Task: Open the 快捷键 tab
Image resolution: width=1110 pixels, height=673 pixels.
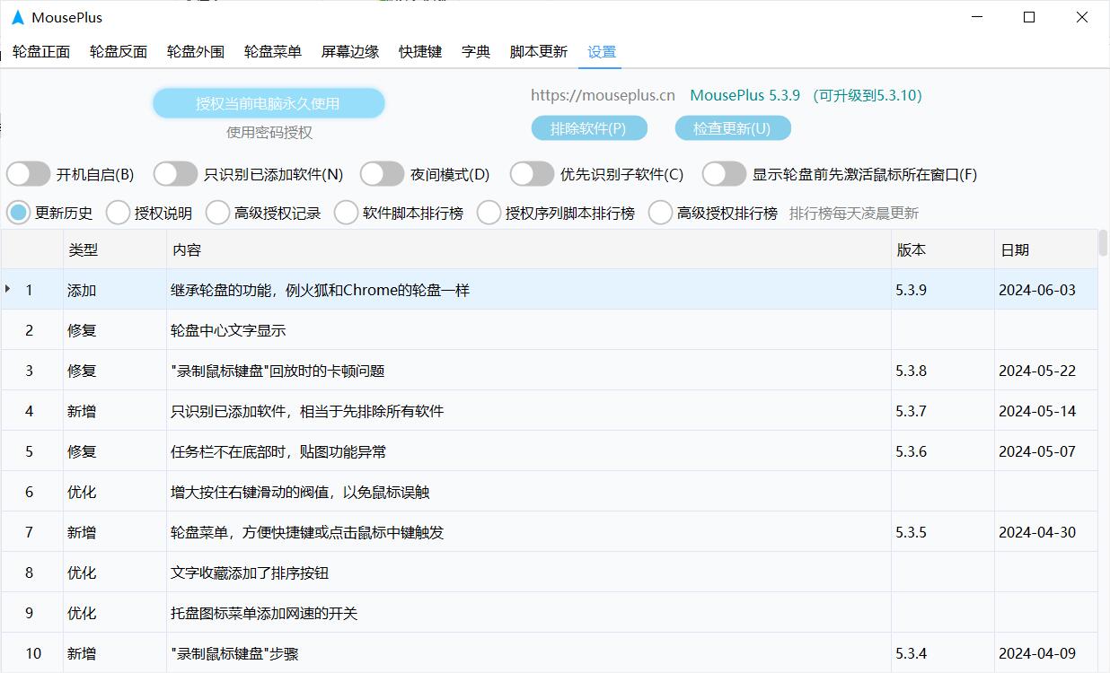Action: (x=418, y=51)
